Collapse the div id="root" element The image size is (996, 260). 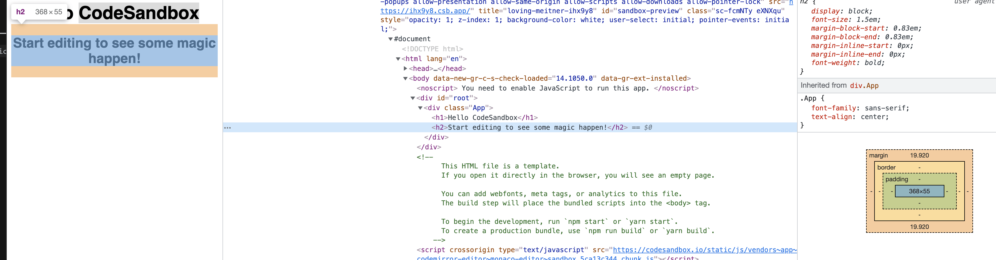coord(413,98)
